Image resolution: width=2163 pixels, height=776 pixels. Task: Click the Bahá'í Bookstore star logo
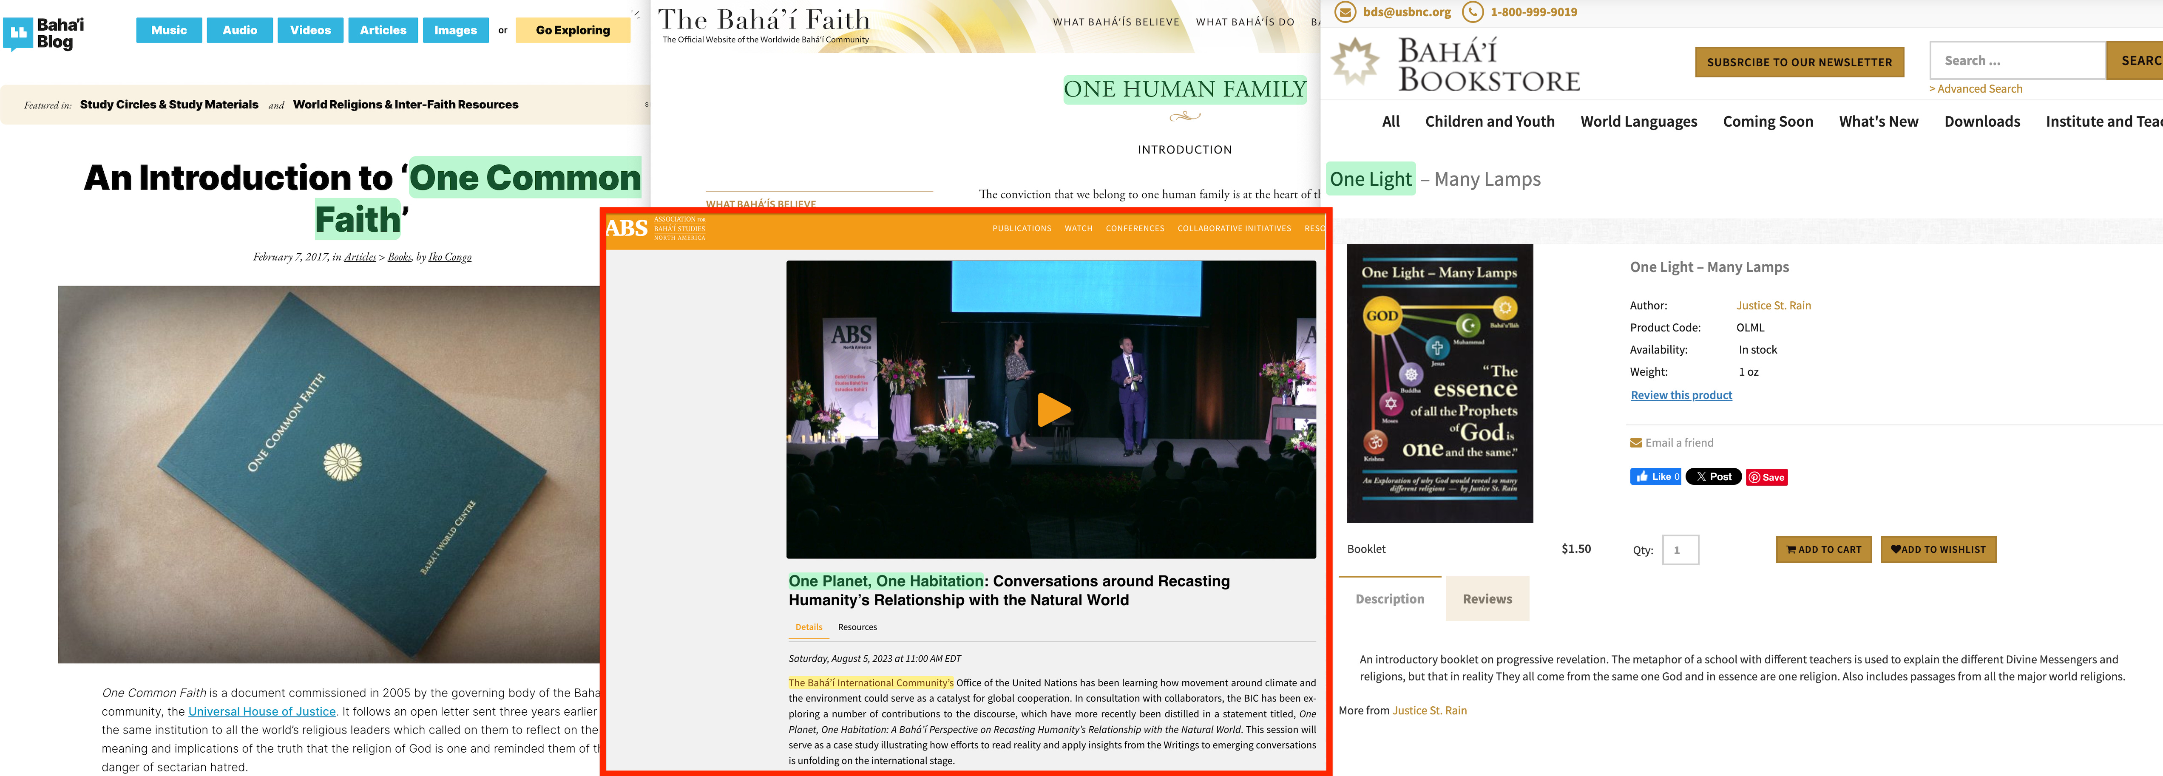pyautogui.click(x=1354, y=61)
